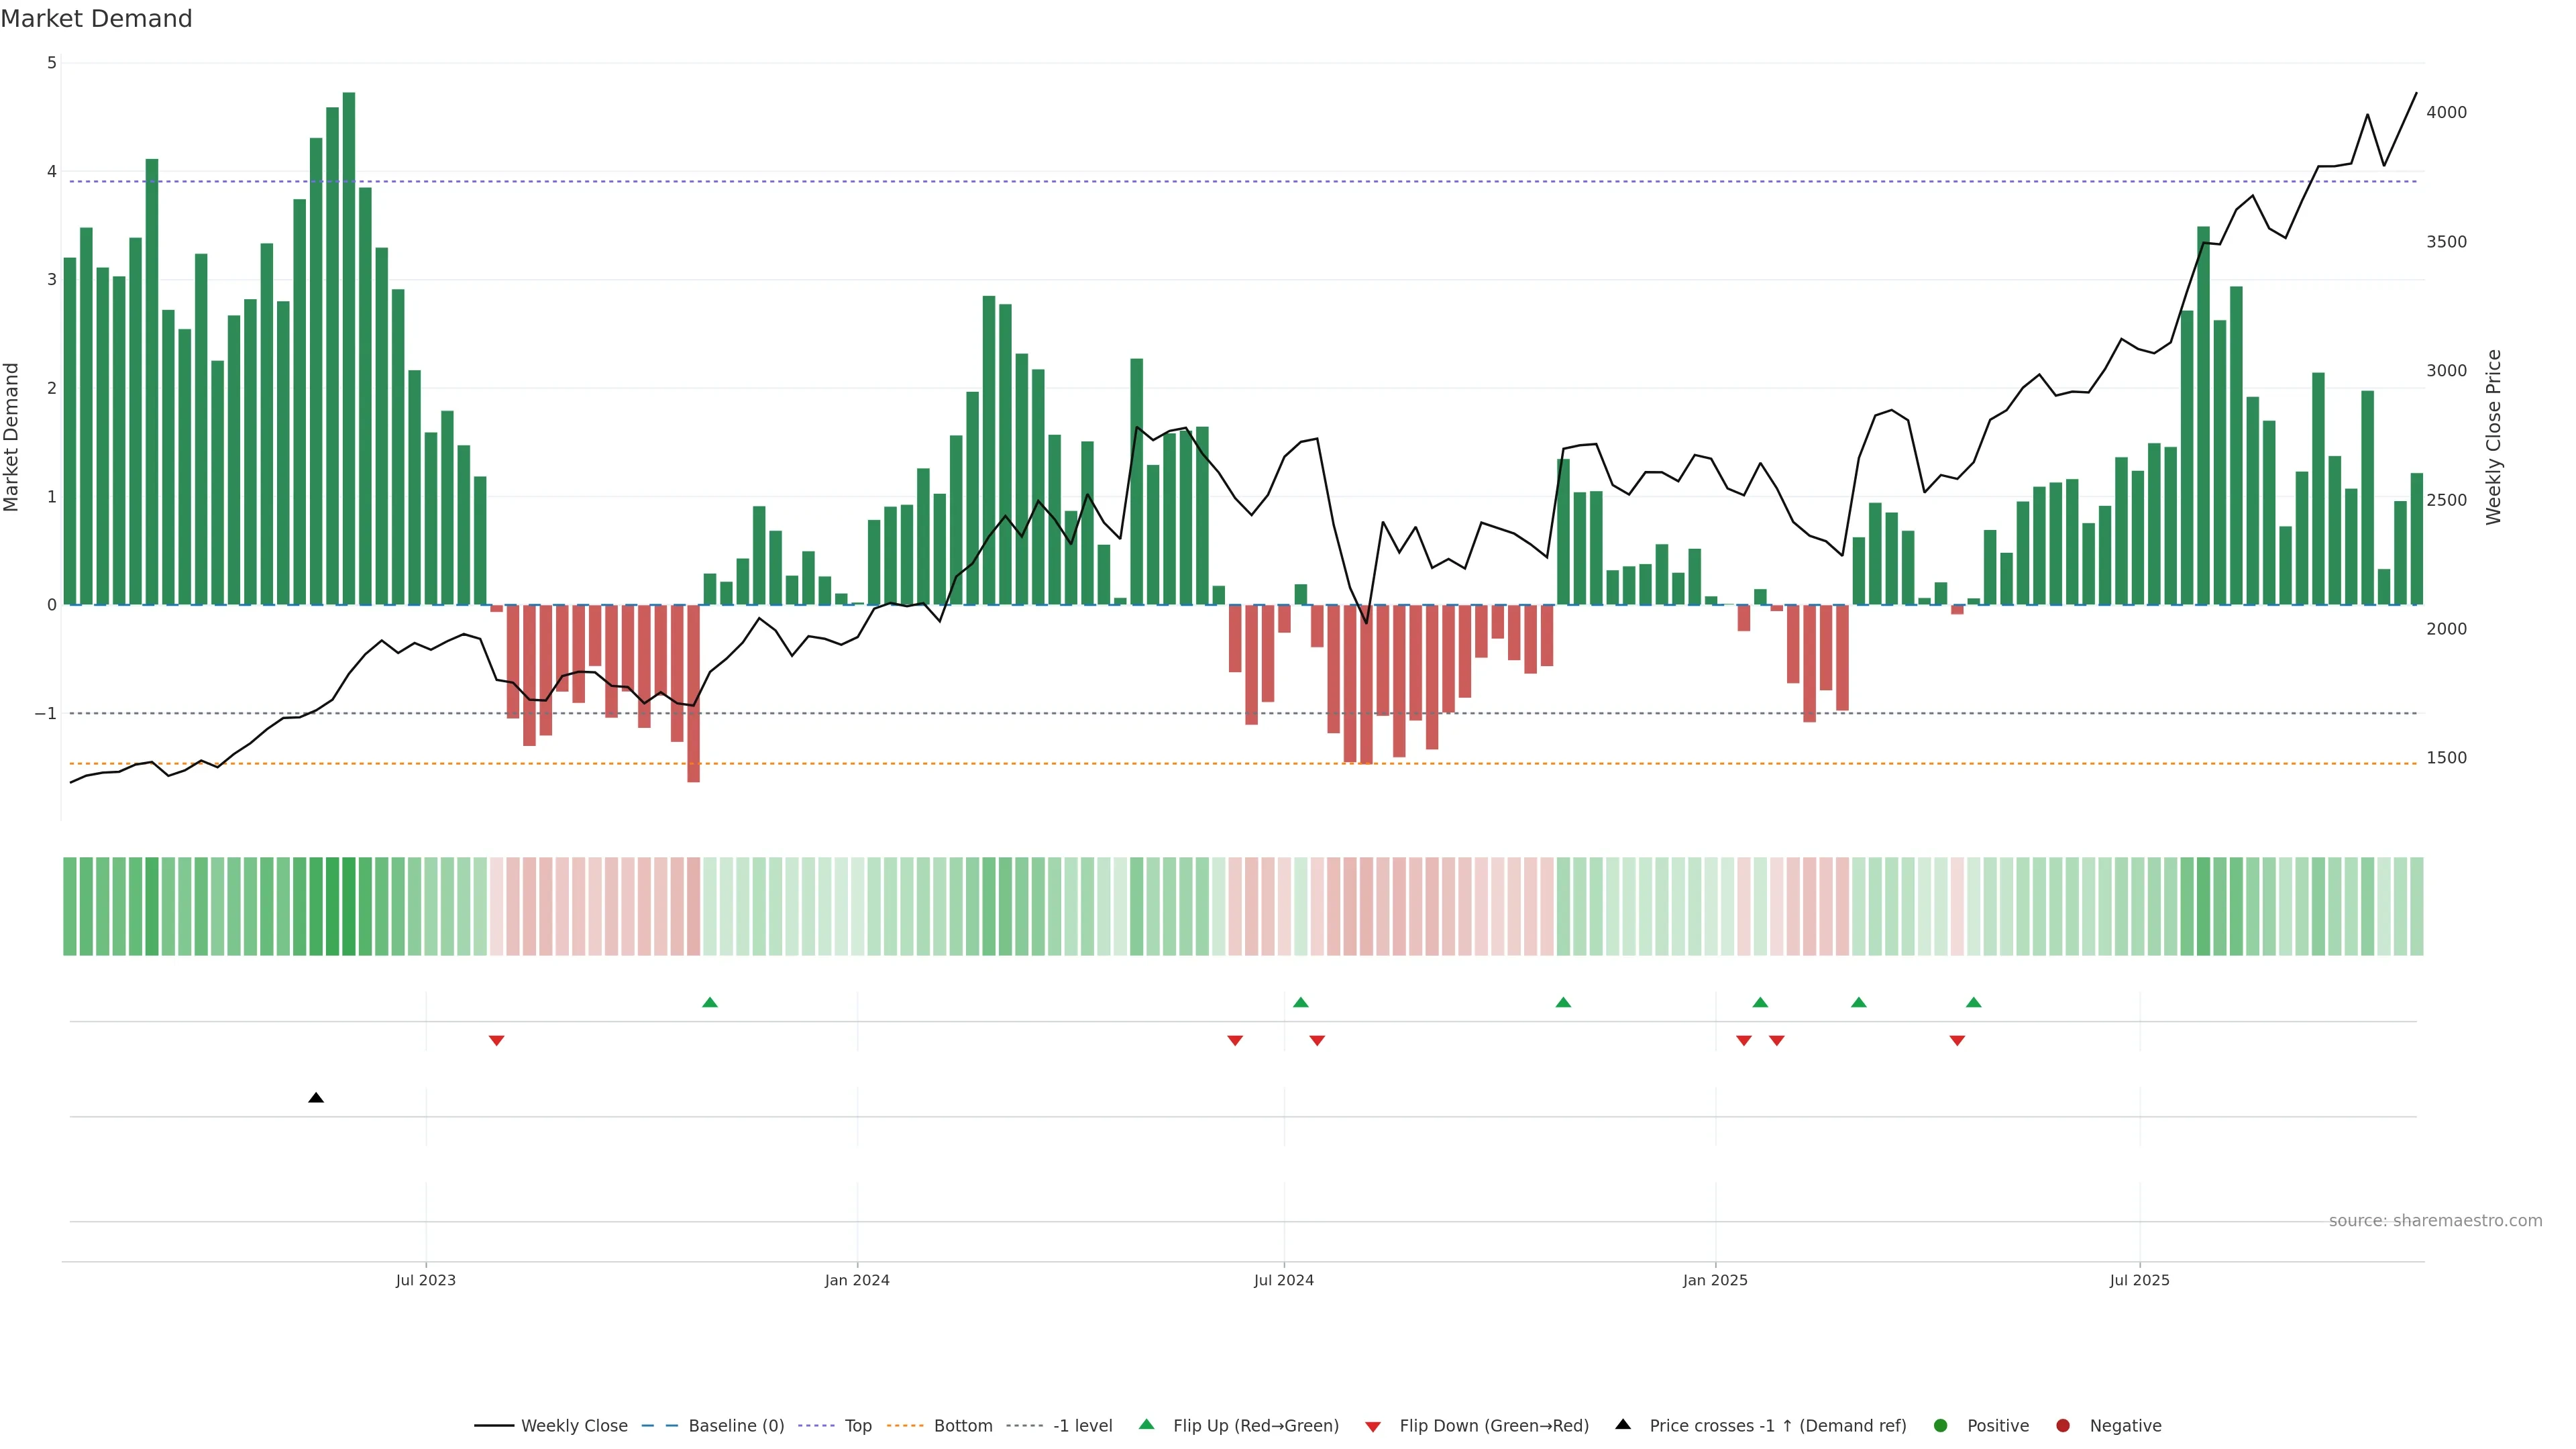Click the tallest green demand bar
2576x1449 pixels.
[x=349, y=350]
